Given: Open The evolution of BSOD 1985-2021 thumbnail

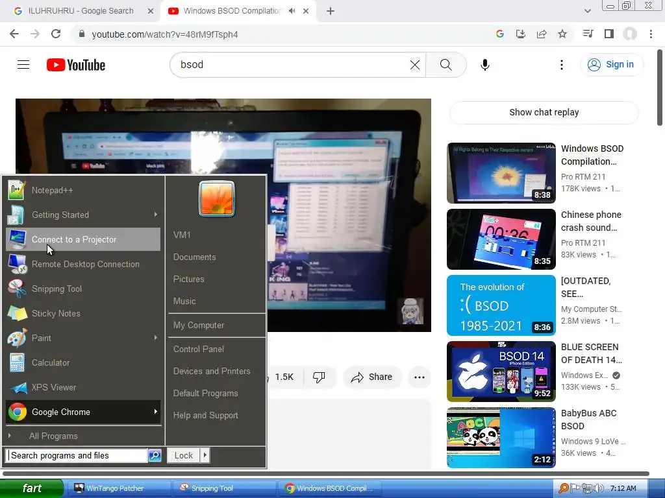Looking at the screenshot, I should coord(501,305).
